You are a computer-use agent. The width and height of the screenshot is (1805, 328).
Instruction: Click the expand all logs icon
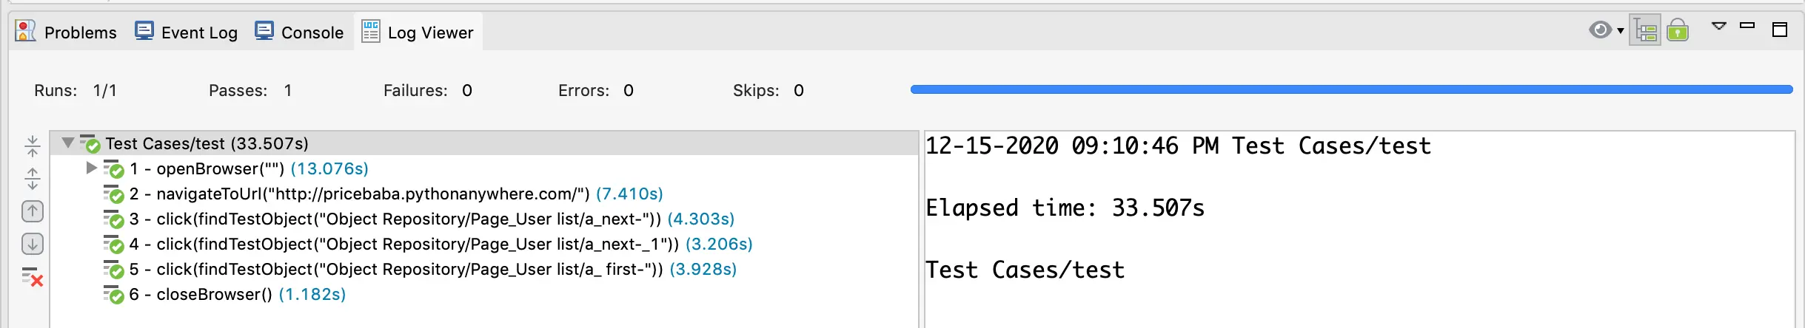coord(32,179)
